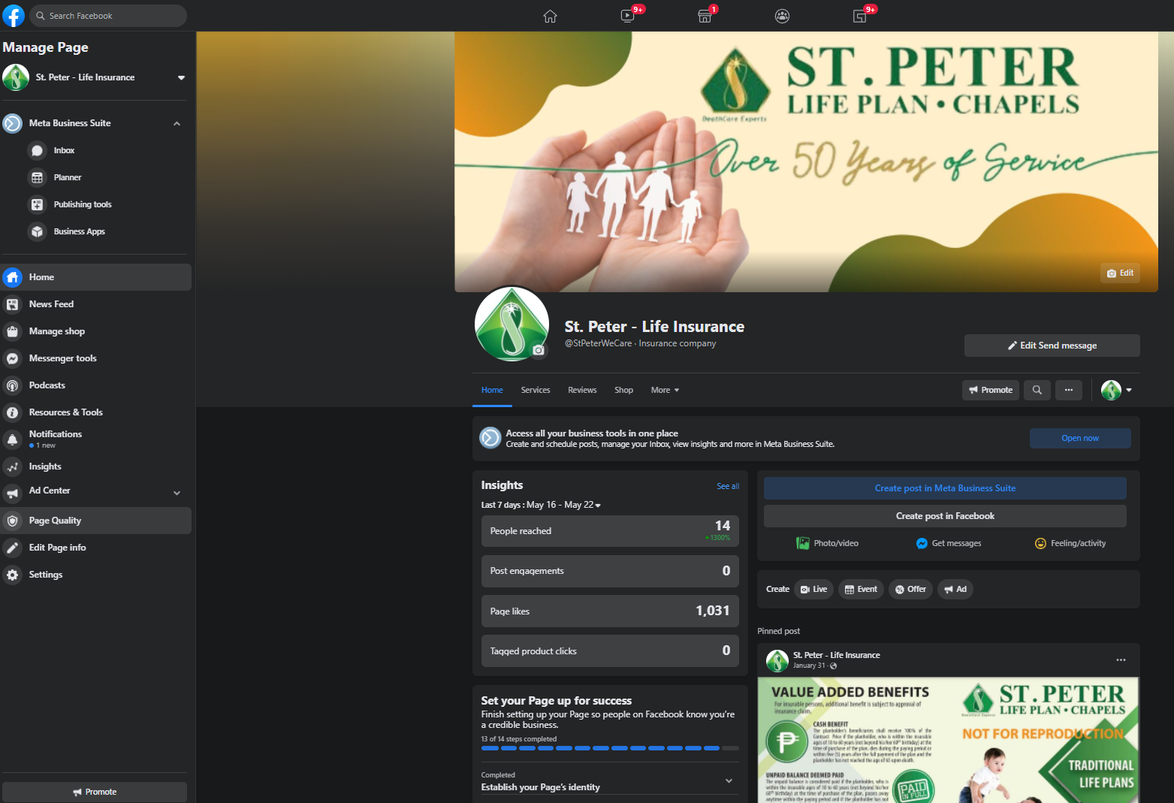
Task: Open the Gaming icon in top bar
Action: (x=860, y=17)
